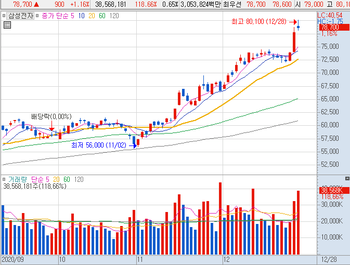
Task: Click the 거래량 volume indicator label
Action: point(18,179)
